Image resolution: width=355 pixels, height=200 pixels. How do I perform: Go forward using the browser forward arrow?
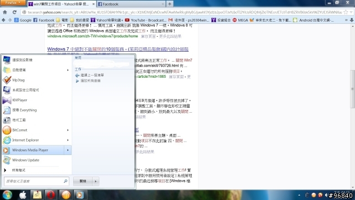[10, 20]
